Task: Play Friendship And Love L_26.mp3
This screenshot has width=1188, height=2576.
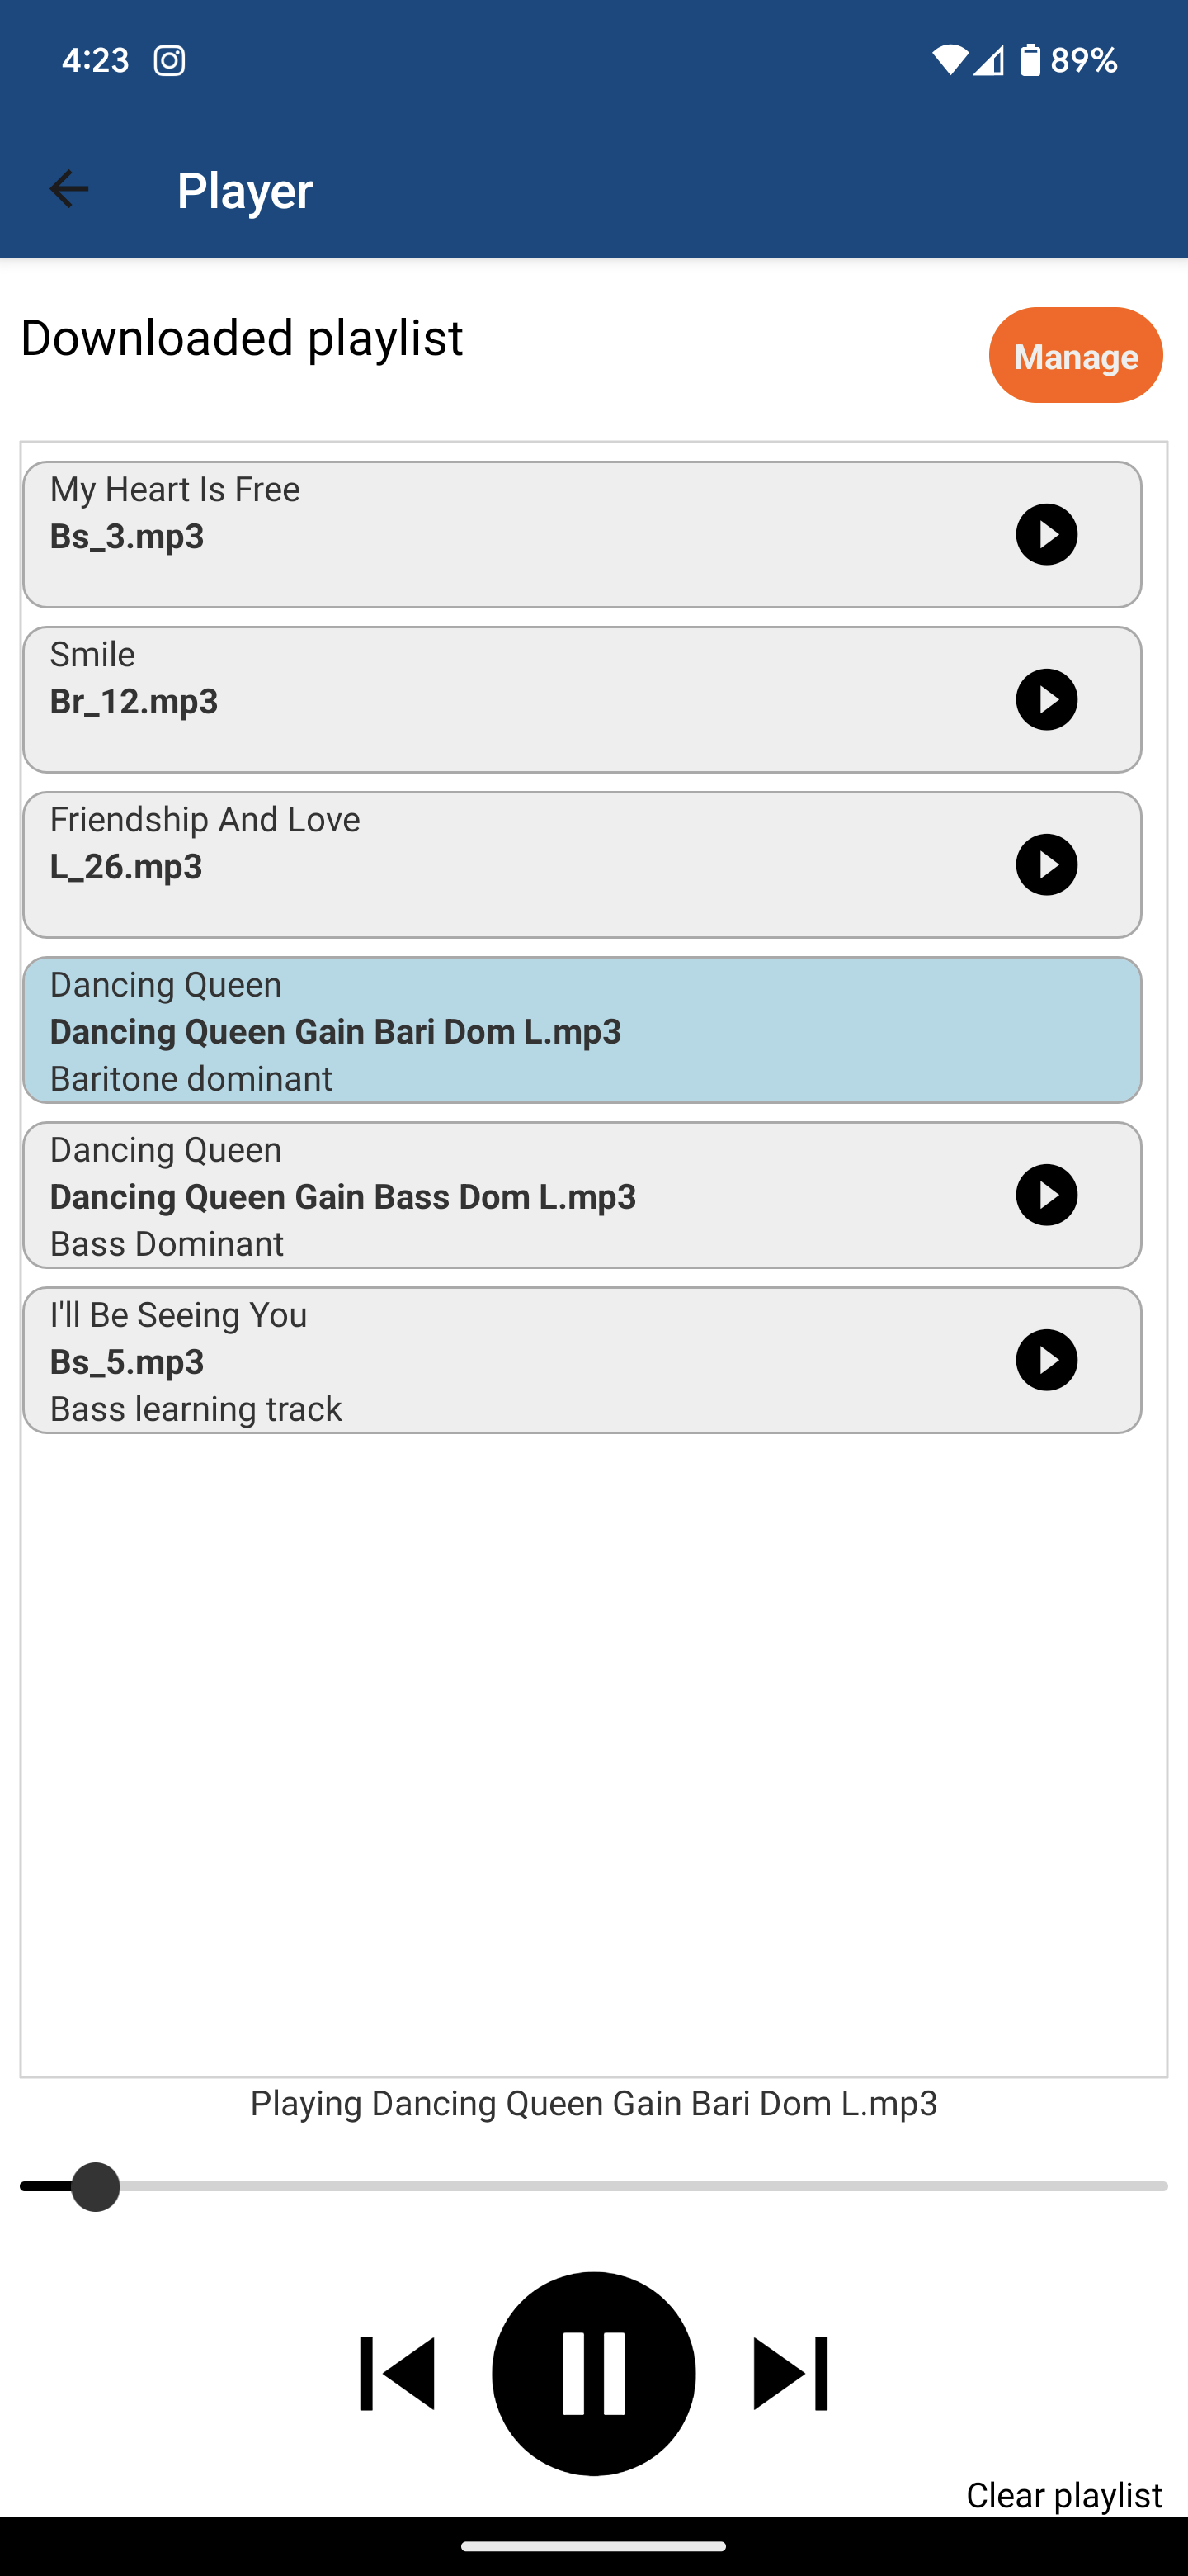Action: pos(1046,865)
